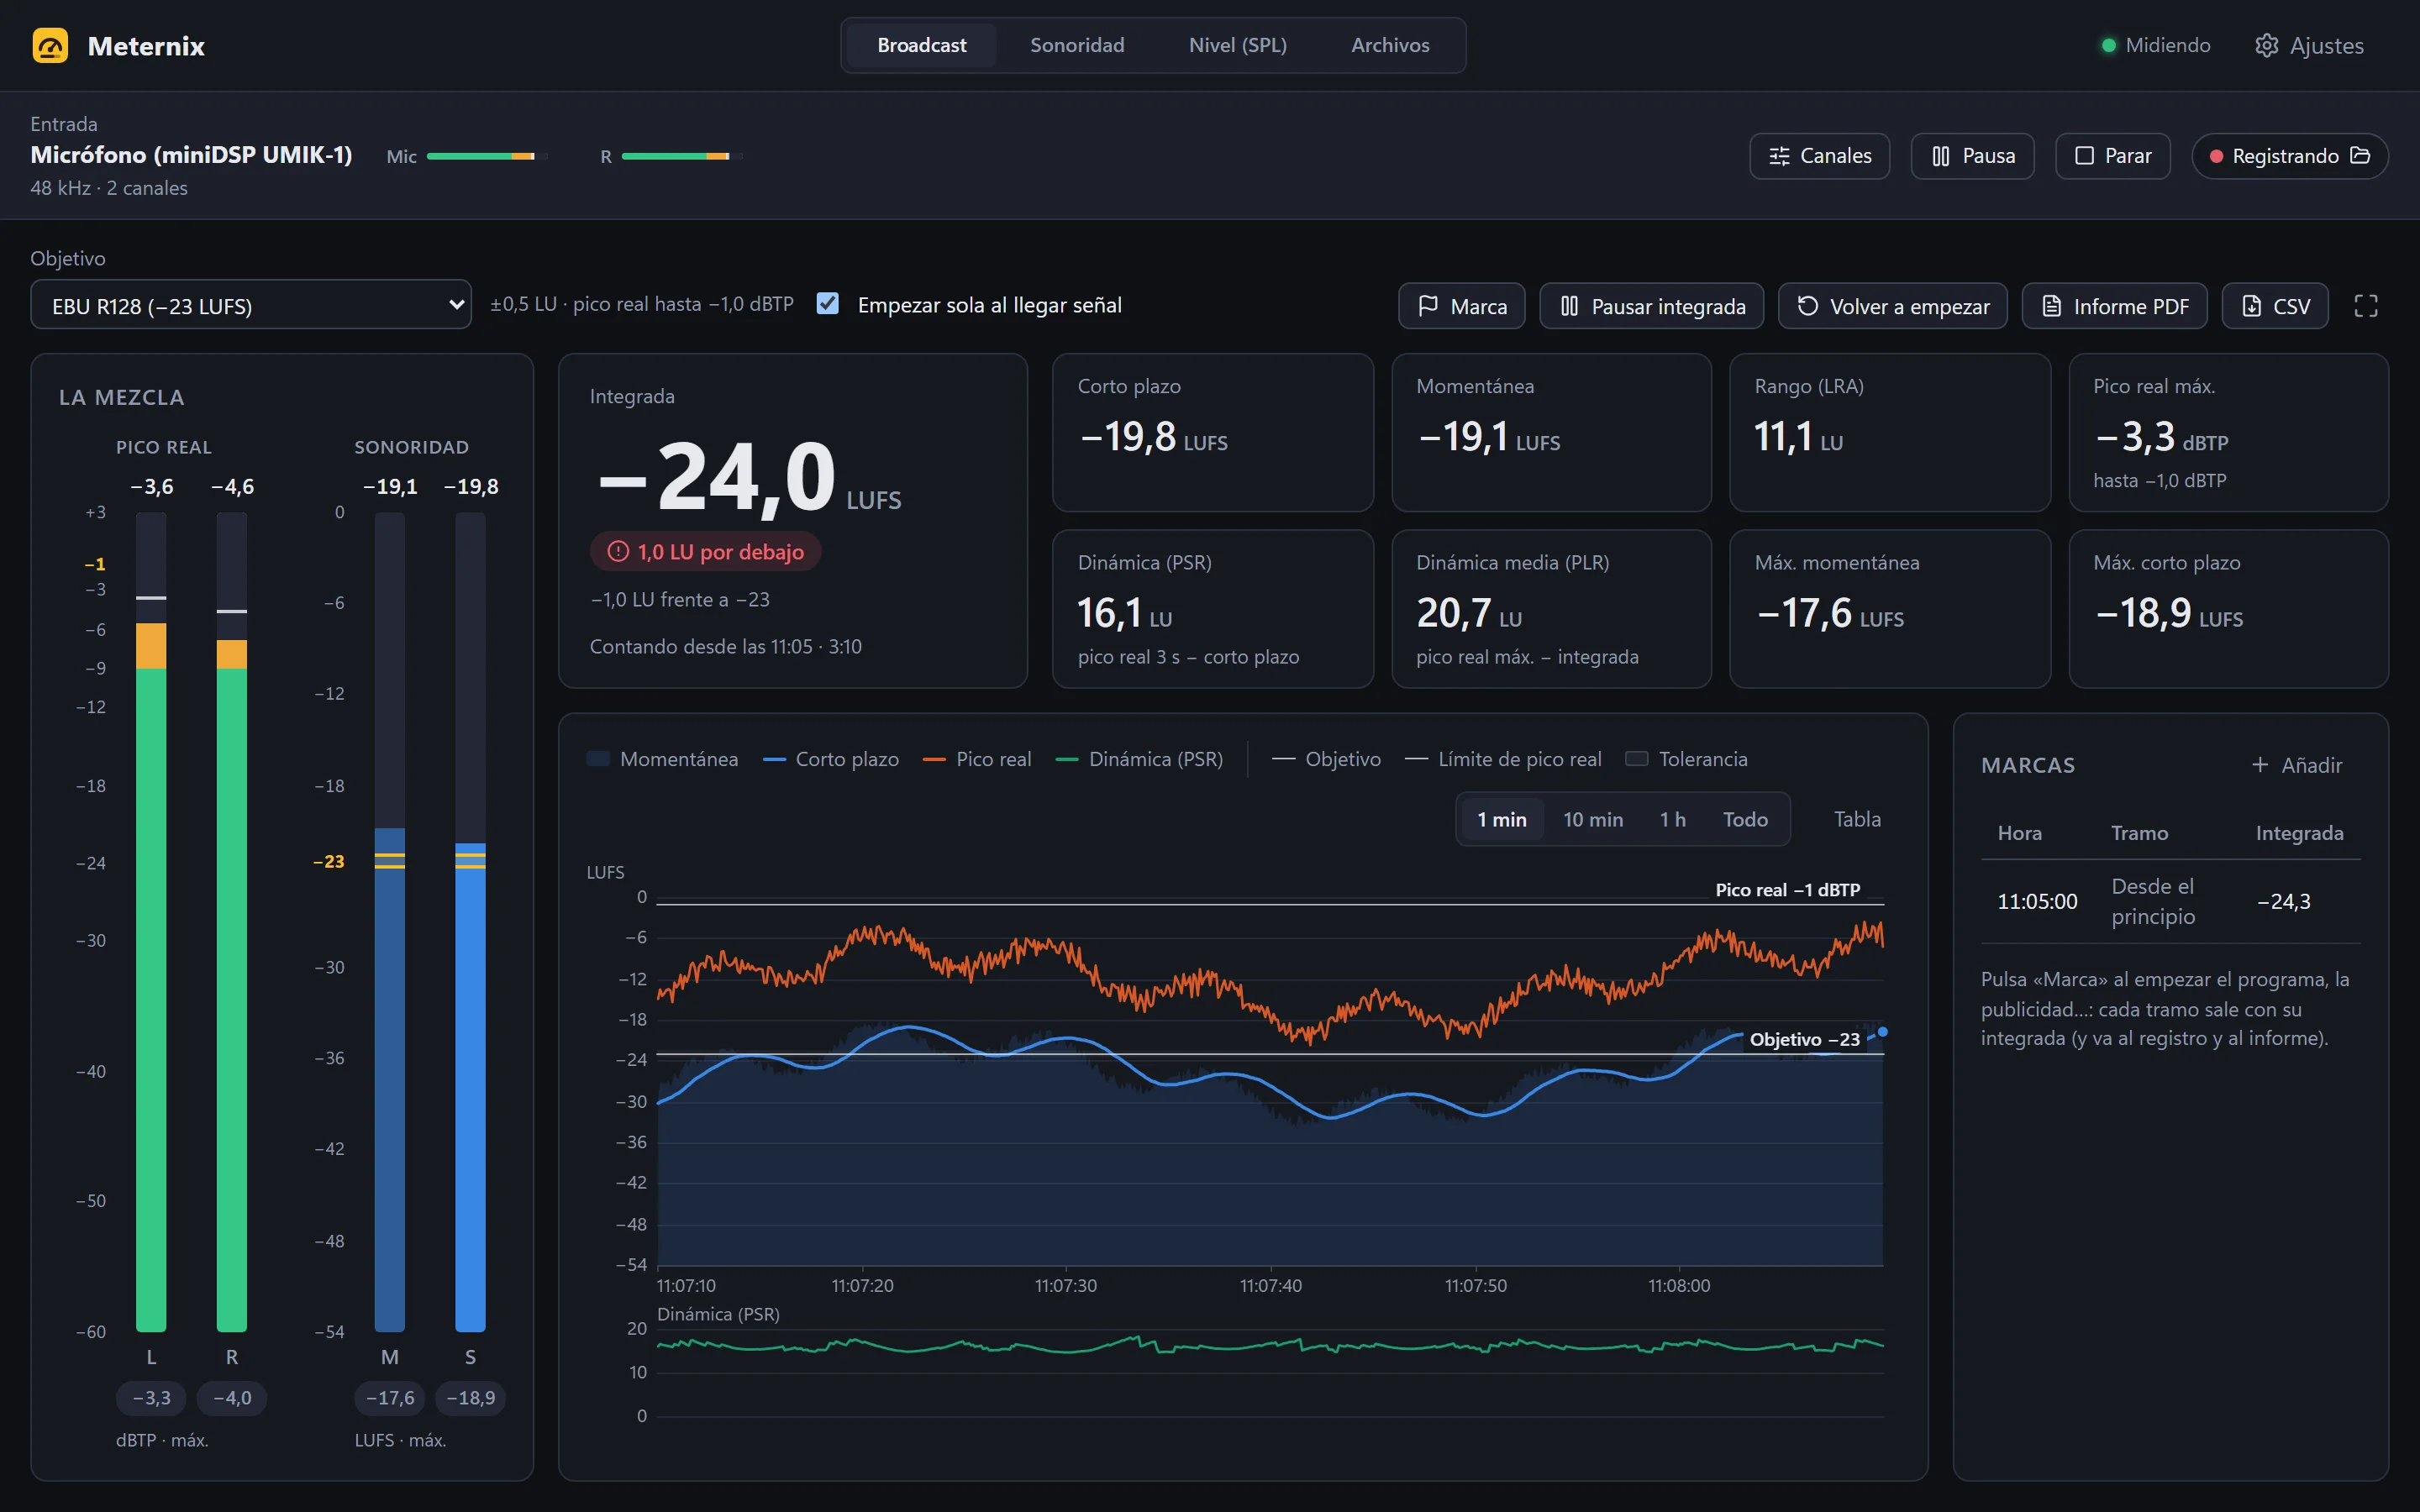Image resolution: width=2420 pixels, height=1512 pixels.
Task: Open the Canales channel settings
Action: (x=1819, y=156)
